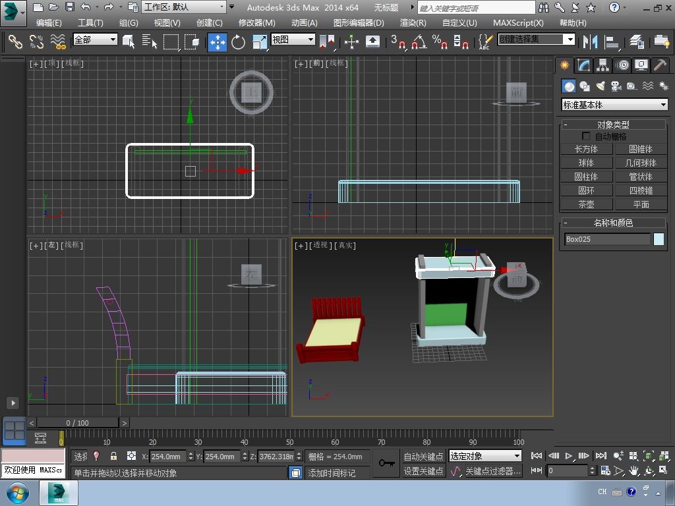Activate the Select and Rotate tool
The width and height of the screenshot is (675, 506).
pyautogui.click(x=238, y=42)
